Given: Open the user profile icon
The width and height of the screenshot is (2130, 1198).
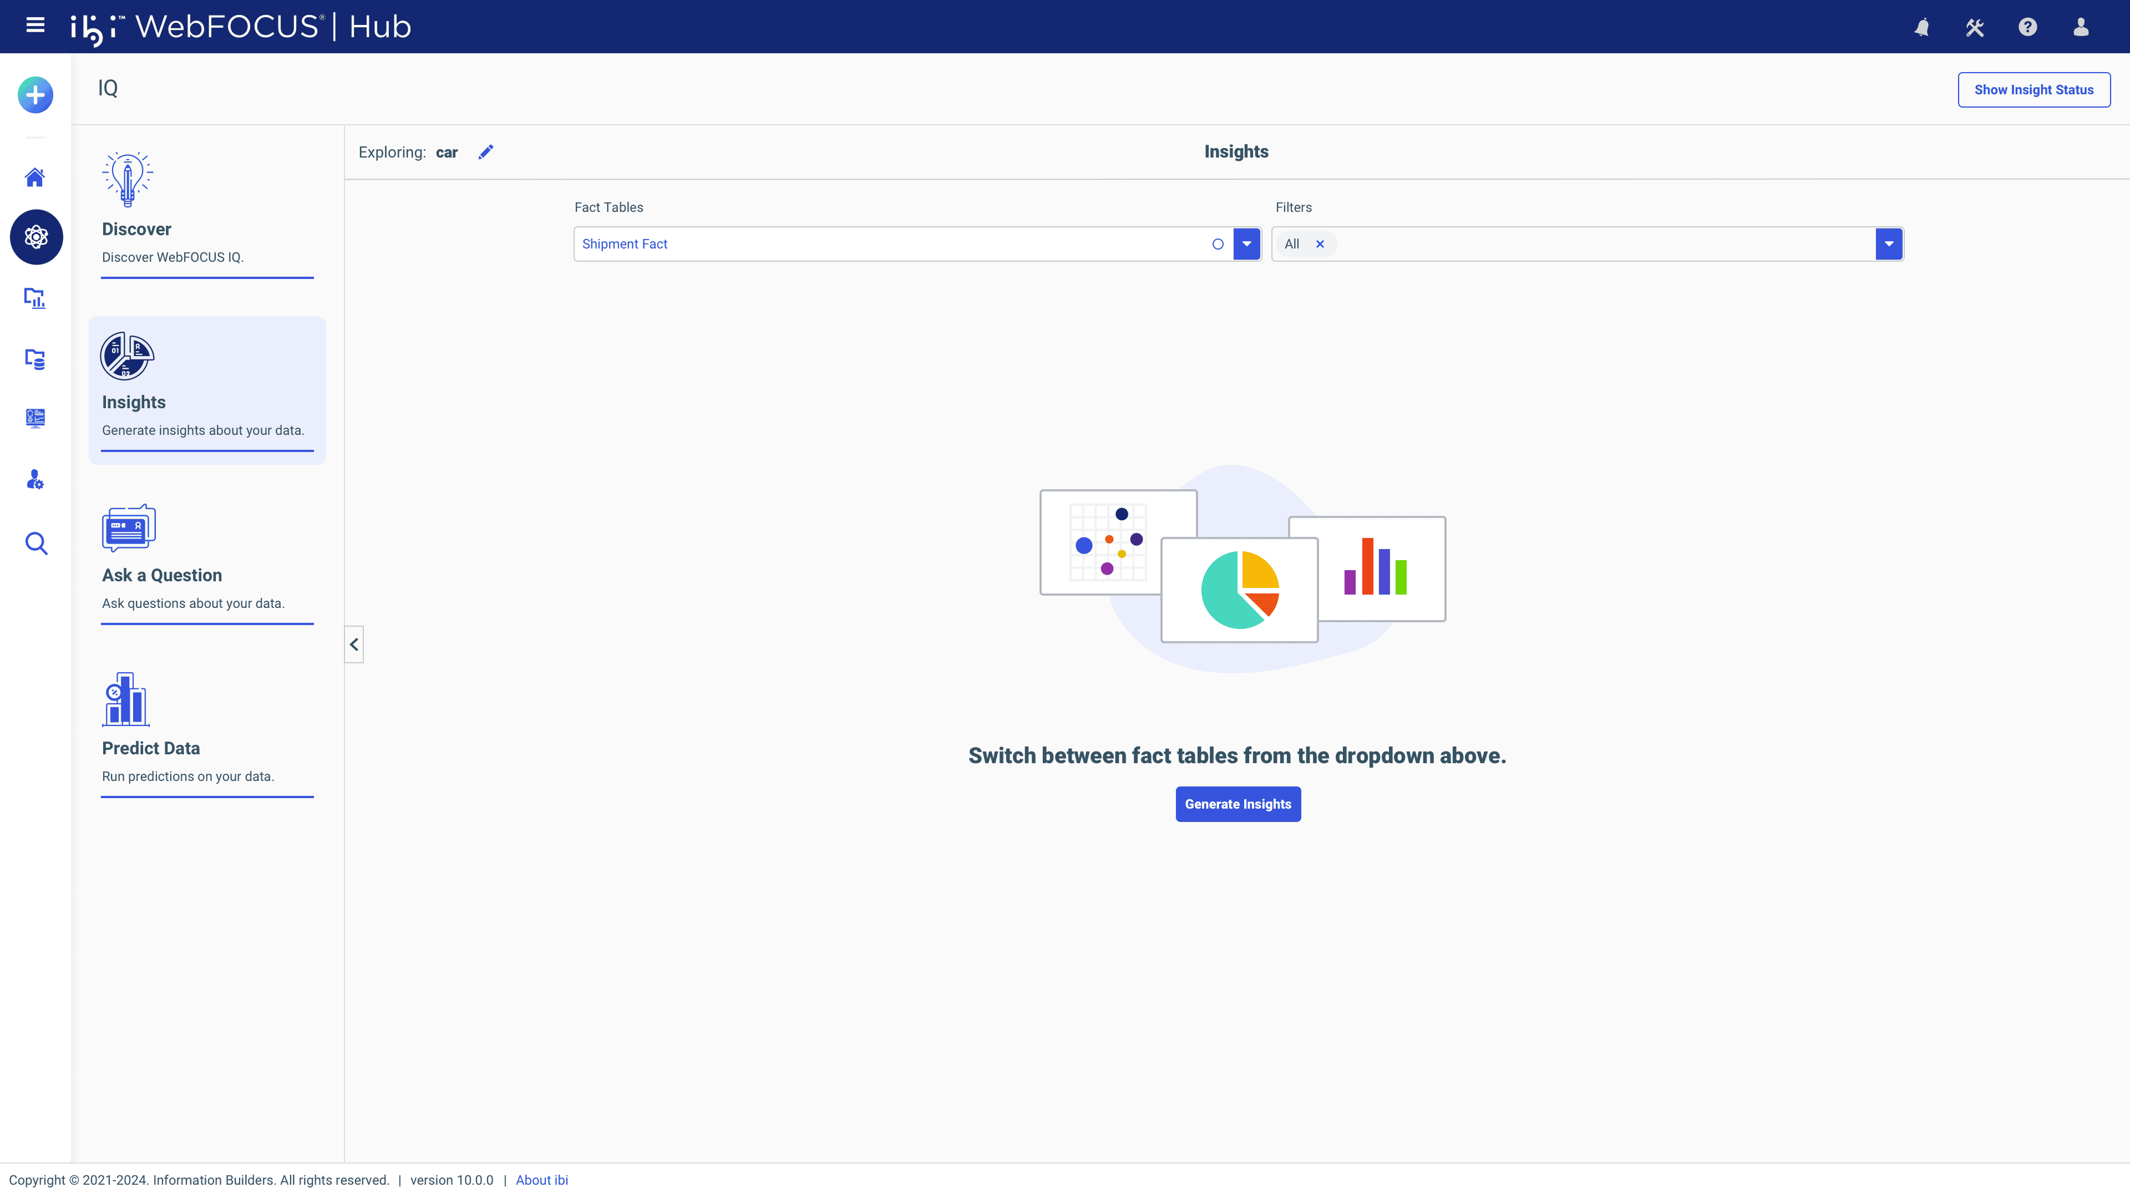Looking at the screenshot, I should tap(2081, 27).
